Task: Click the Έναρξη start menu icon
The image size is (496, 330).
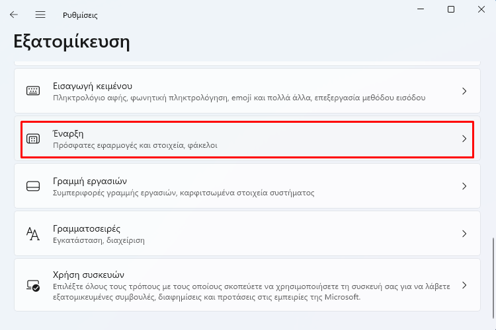Action: (x=33, y=139)
